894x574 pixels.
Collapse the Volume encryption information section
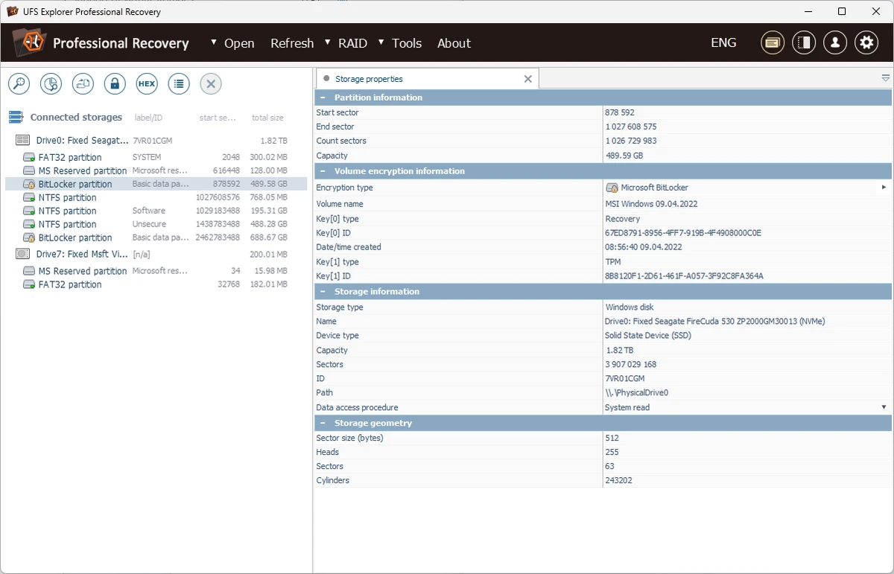[323, 171]
